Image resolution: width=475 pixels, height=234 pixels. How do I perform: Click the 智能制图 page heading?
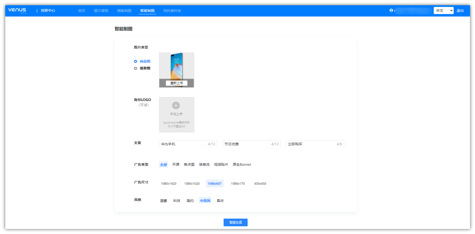point(124,29)
